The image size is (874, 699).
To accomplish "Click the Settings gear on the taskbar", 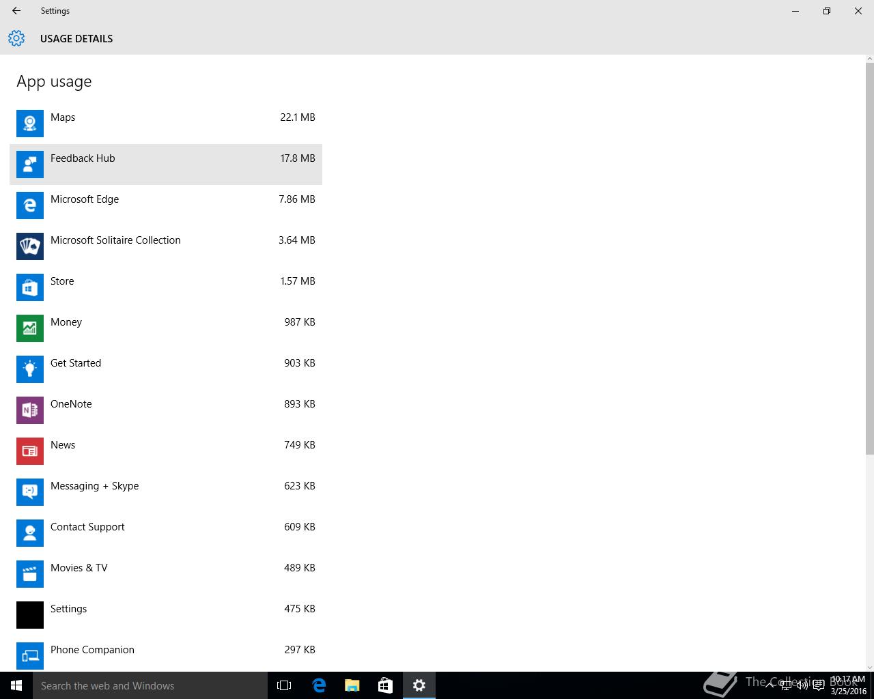I will tap(419, 685).
